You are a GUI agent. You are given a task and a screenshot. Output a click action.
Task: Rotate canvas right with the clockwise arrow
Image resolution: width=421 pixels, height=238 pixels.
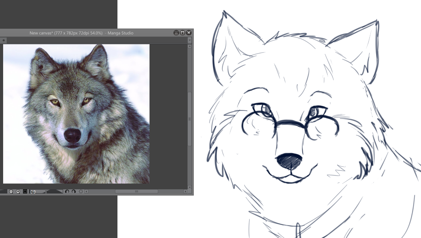coord(74,191)
